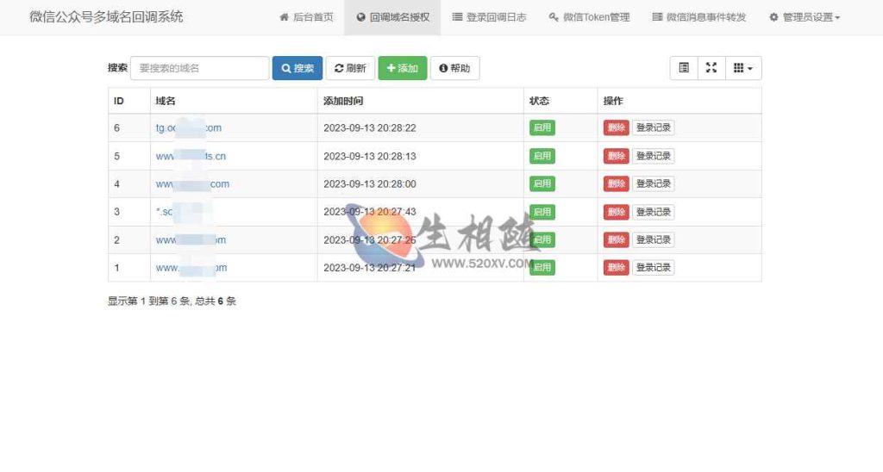View 登录记录 for row 1
This screenshot has width=883, height=472.
point(654,267)
